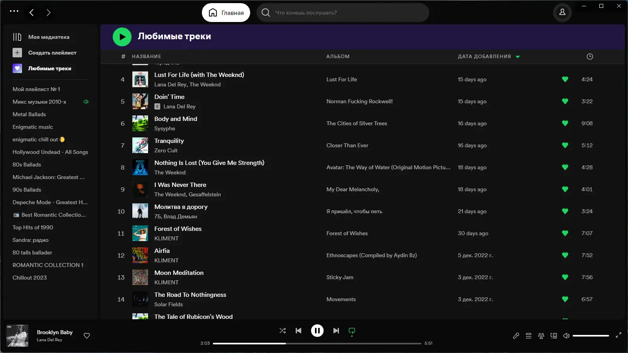Open the group session people icon
The height and width of the screenshot is (353, 628).
tap(541, 336)
